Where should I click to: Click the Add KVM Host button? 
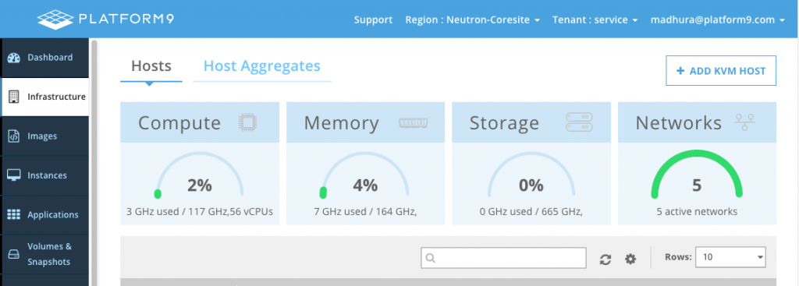[721, 71]
